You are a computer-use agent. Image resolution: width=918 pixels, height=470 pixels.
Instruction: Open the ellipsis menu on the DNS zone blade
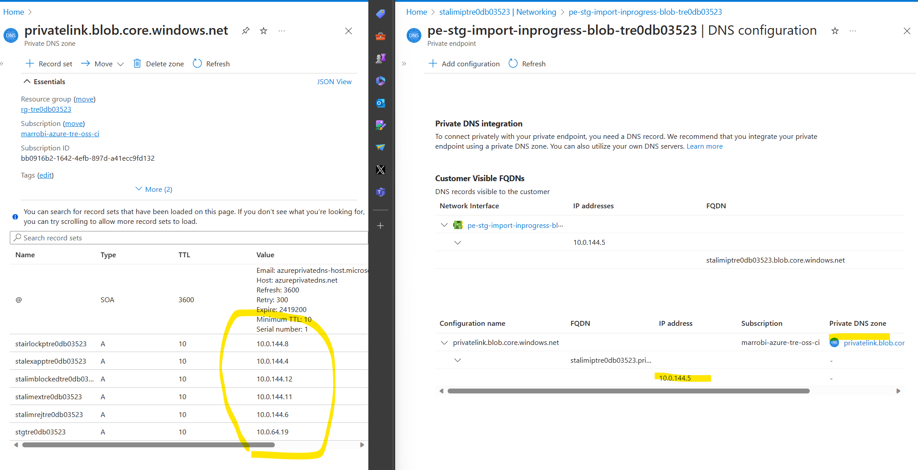(282, 31)
